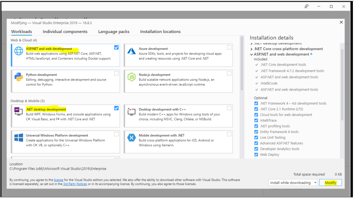Click the IntelliCode included item
The height and width of the screenshot is (198, 354).
(x=269, y=83)
